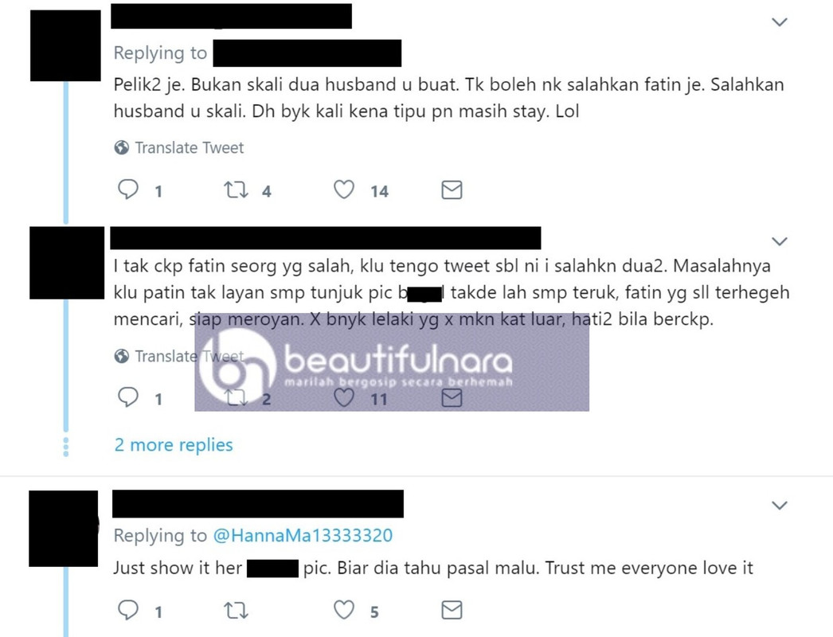This screenshot has height=637, width=833.
Task: Reply to the 'Just show it' tweet
Action: 128,610
